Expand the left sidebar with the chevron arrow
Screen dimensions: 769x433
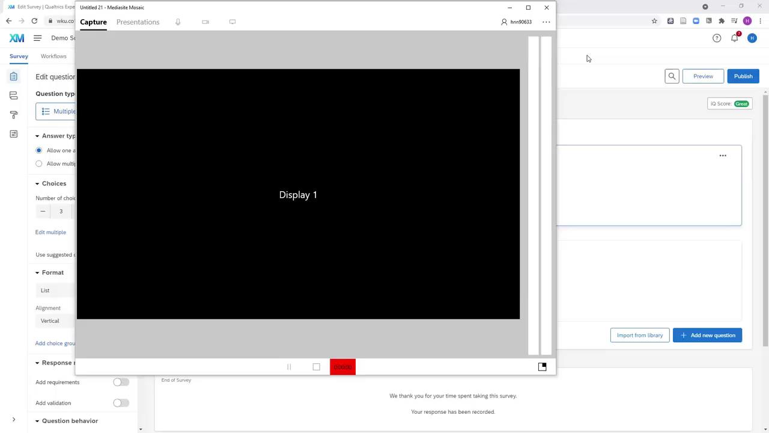point(13,419)
